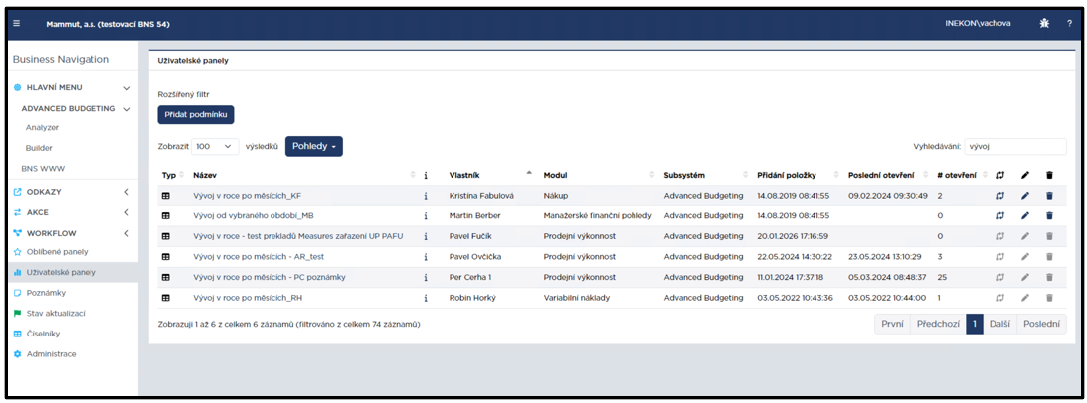Expand the AKCE section
This screenshot has width=1087, height=403.
point(127,212)
